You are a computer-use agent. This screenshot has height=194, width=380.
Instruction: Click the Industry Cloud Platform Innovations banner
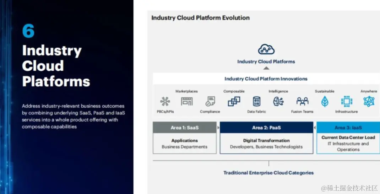[266, 79]
